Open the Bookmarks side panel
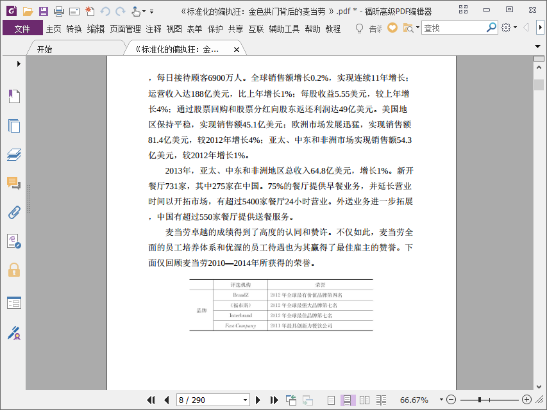Screen dimensions: 547x410 (14, 96)
